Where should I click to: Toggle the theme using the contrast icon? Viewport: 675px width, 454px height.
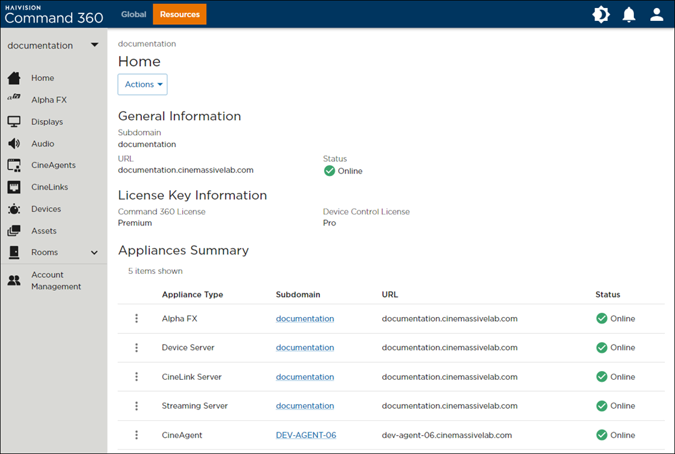[601, 13]
